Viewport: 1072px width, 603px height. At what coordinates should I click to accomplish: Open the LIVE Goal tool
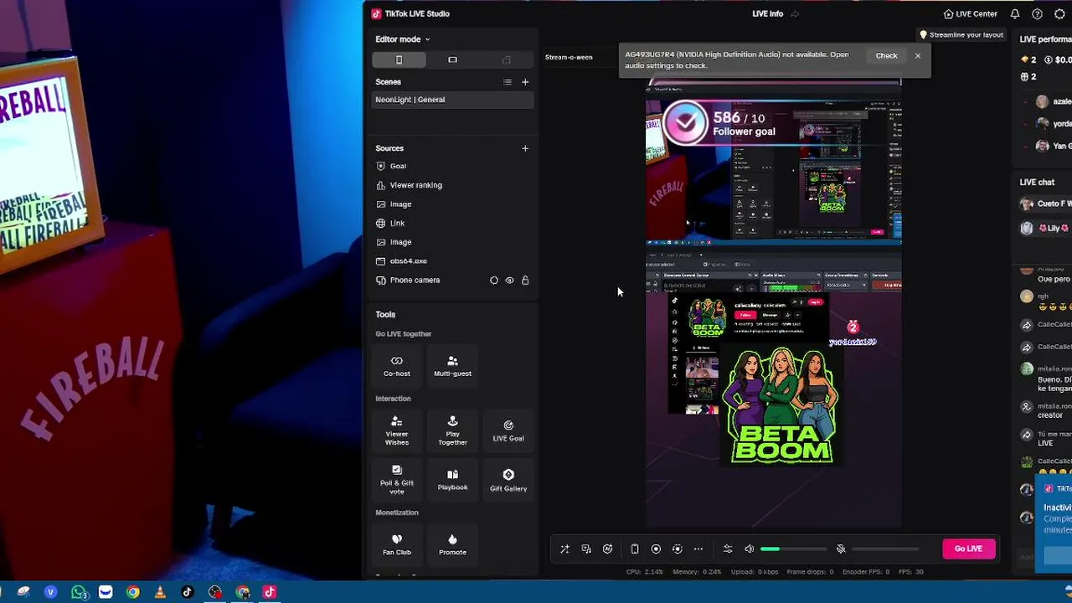pyautogui.click(x=508, y=431)
